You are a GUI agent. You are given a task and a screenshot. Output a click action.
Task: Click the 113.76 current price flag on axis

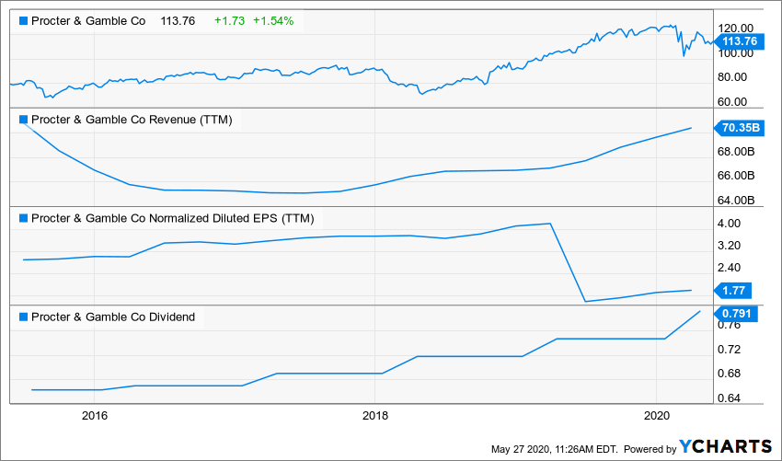point(739,41)
